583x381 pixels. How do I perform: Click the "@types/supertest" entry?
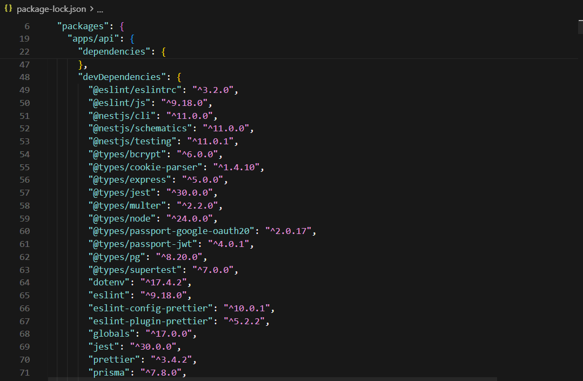[x=163, y=270]
